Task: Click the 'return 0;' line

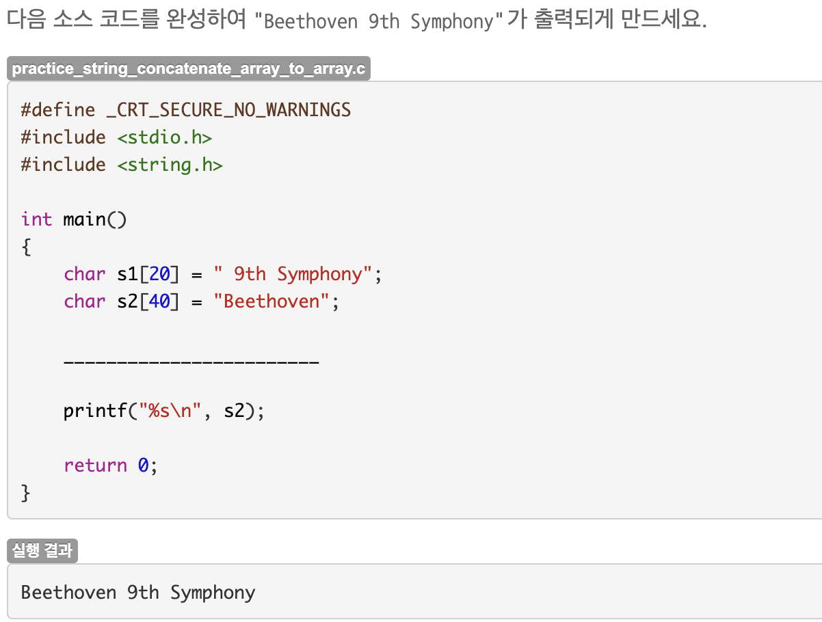Action: [111, 465]
